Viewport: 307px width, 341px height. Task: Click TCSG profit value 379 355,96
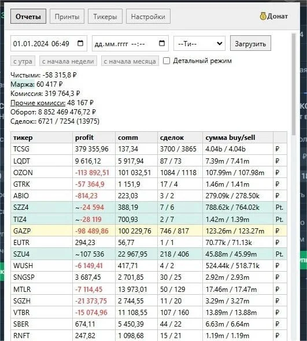coord(91,149)
